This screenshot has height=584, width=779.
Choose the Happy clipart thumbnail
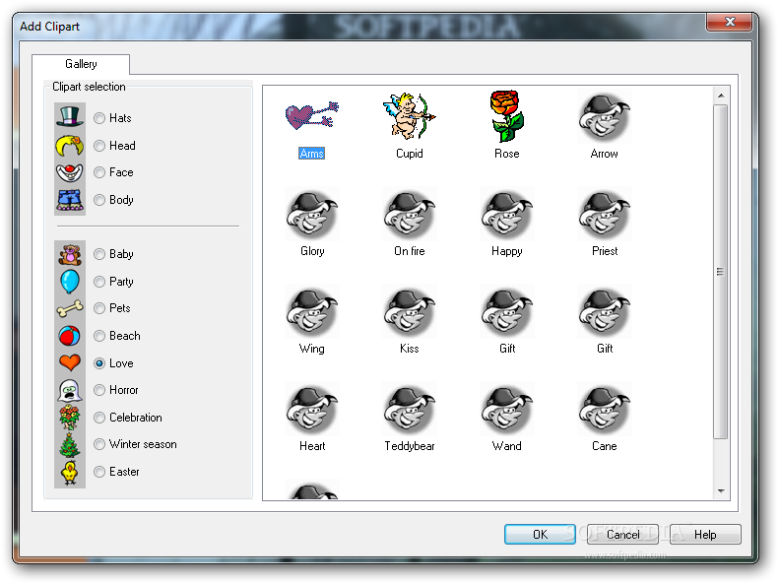(x=507, y=215)
